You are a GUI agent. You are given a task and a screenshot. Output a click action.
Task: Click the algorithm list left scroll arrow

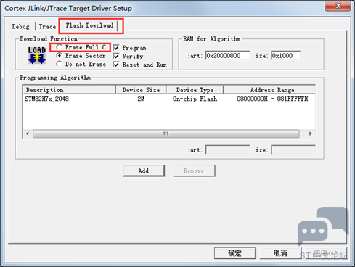click(28, 133)
